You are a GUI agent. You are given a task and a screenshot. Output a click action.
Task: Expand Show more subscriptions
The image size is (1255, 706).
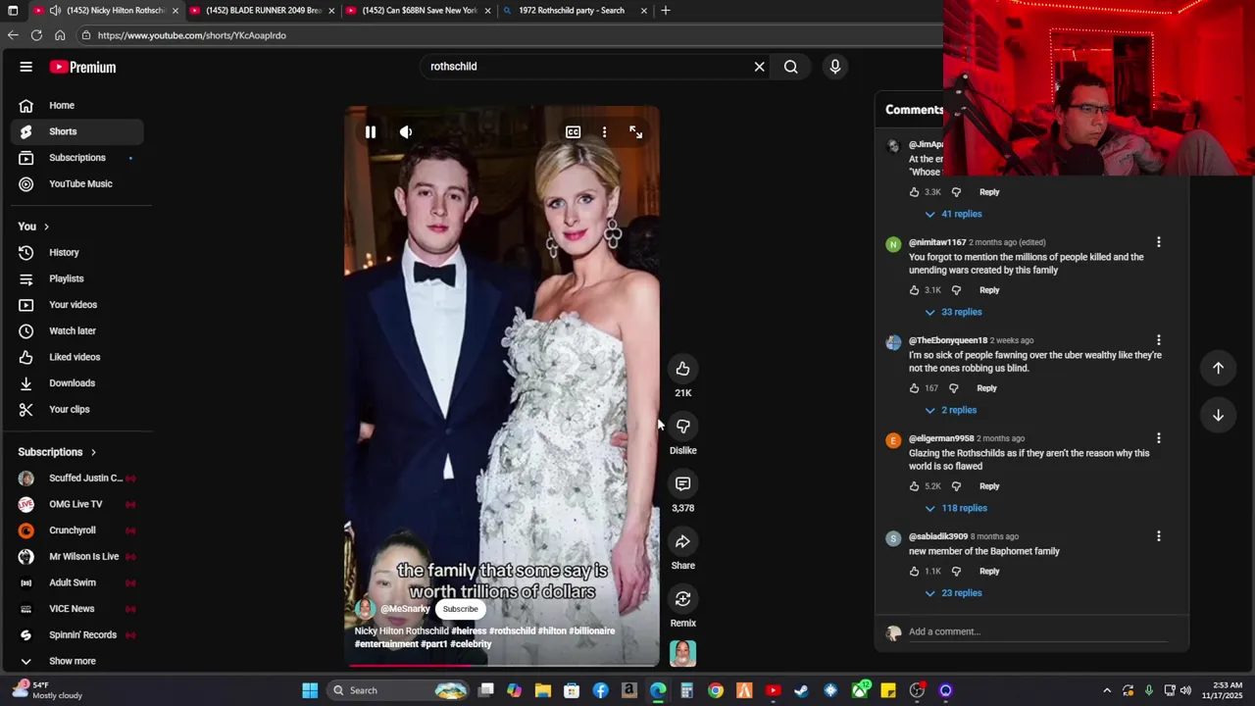click(x=76, y=661)
